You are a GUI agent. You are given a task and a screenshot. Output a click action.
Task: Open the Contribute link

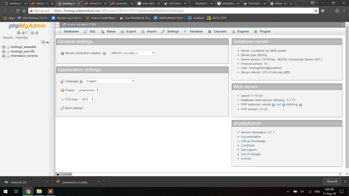click(x=248, y=145)
